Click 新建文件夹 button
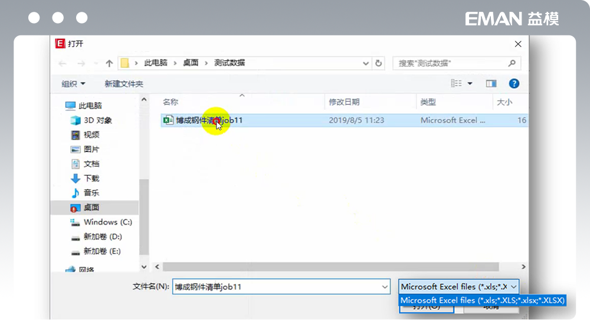The image size is (590, 332). pos(124,84)
